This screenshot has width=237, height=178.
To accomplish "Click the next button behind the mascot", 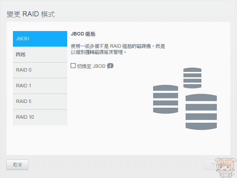I will coord(210,165).
